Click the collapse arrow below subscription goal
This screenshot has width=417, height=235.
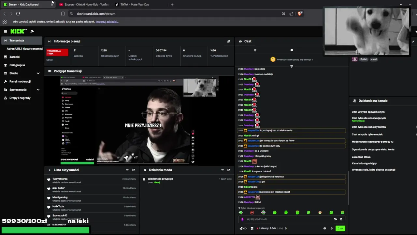click(x=292, y=66)
